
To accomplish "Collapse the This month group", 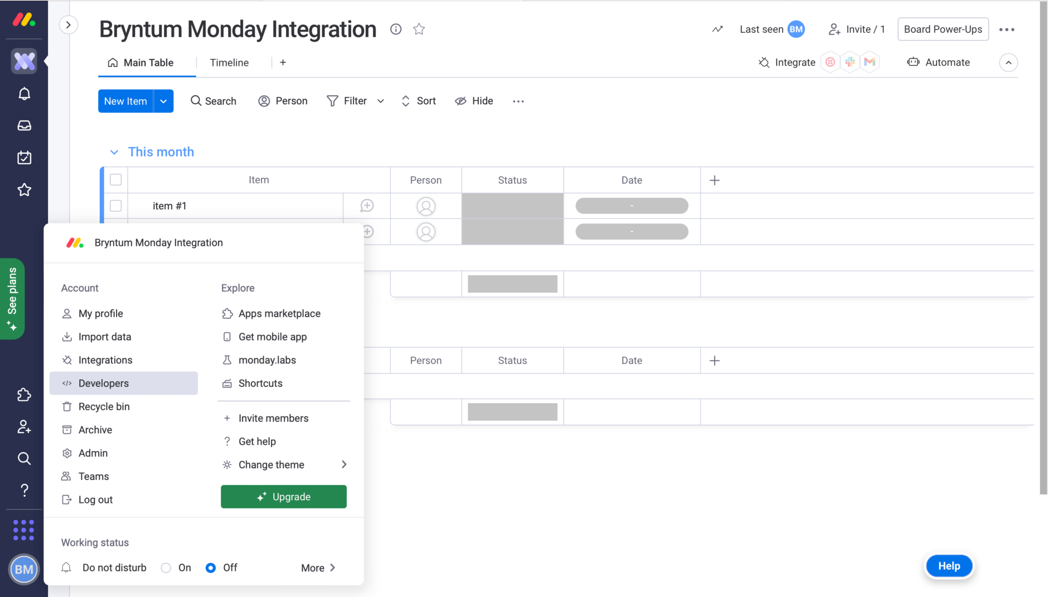I will [x=114, y=152].
